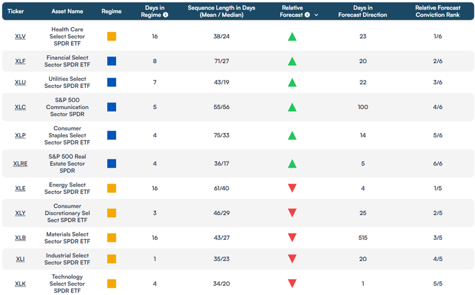
Task: Sort by Relative Forecast Conviction Rank header
Action: 438,11
